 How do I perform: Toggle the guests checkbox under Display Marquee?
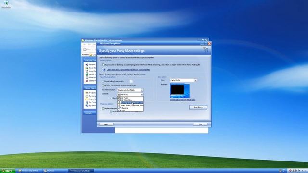[x=111, y=111]
